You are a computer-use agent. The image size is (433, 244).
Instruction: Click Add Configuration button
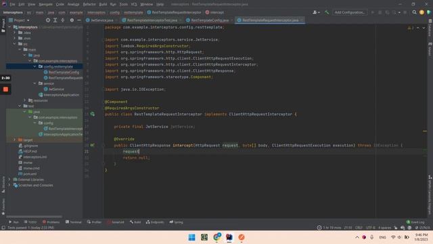(350, 12)
